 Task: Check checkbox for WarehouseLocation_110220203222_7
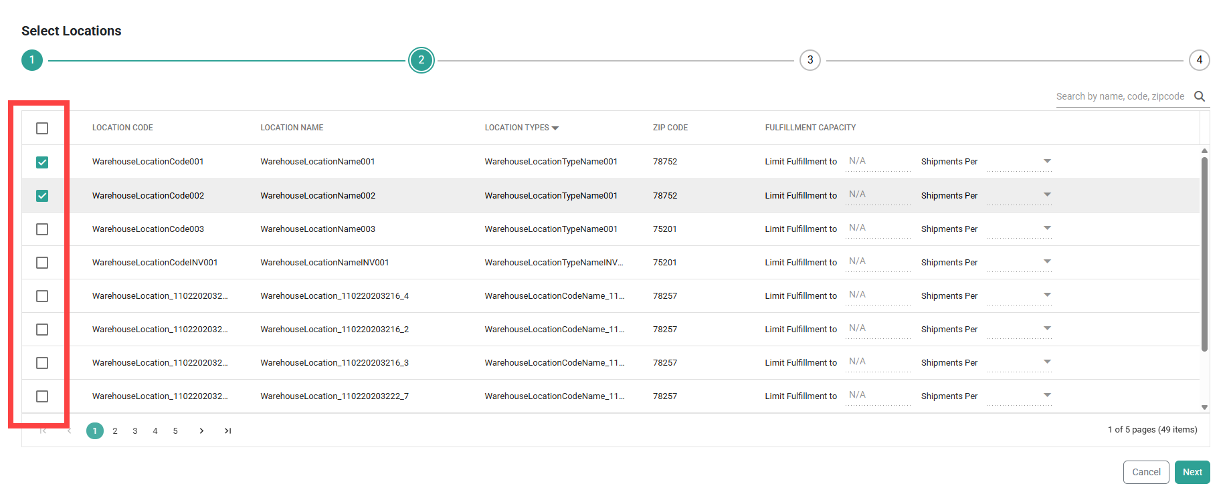[42, 396]
